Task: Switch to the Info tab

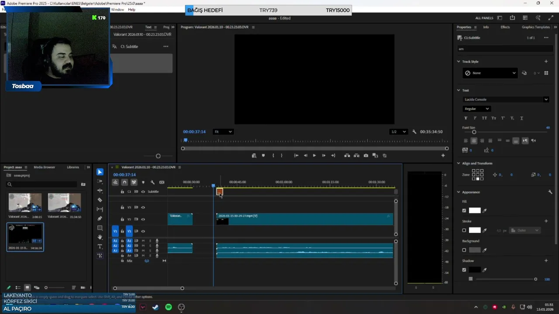Action: [486, 27]
